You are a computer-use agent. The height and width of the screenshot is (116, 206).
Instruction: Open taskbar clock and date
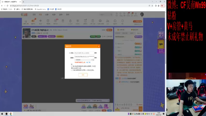(x=159, y=114)
